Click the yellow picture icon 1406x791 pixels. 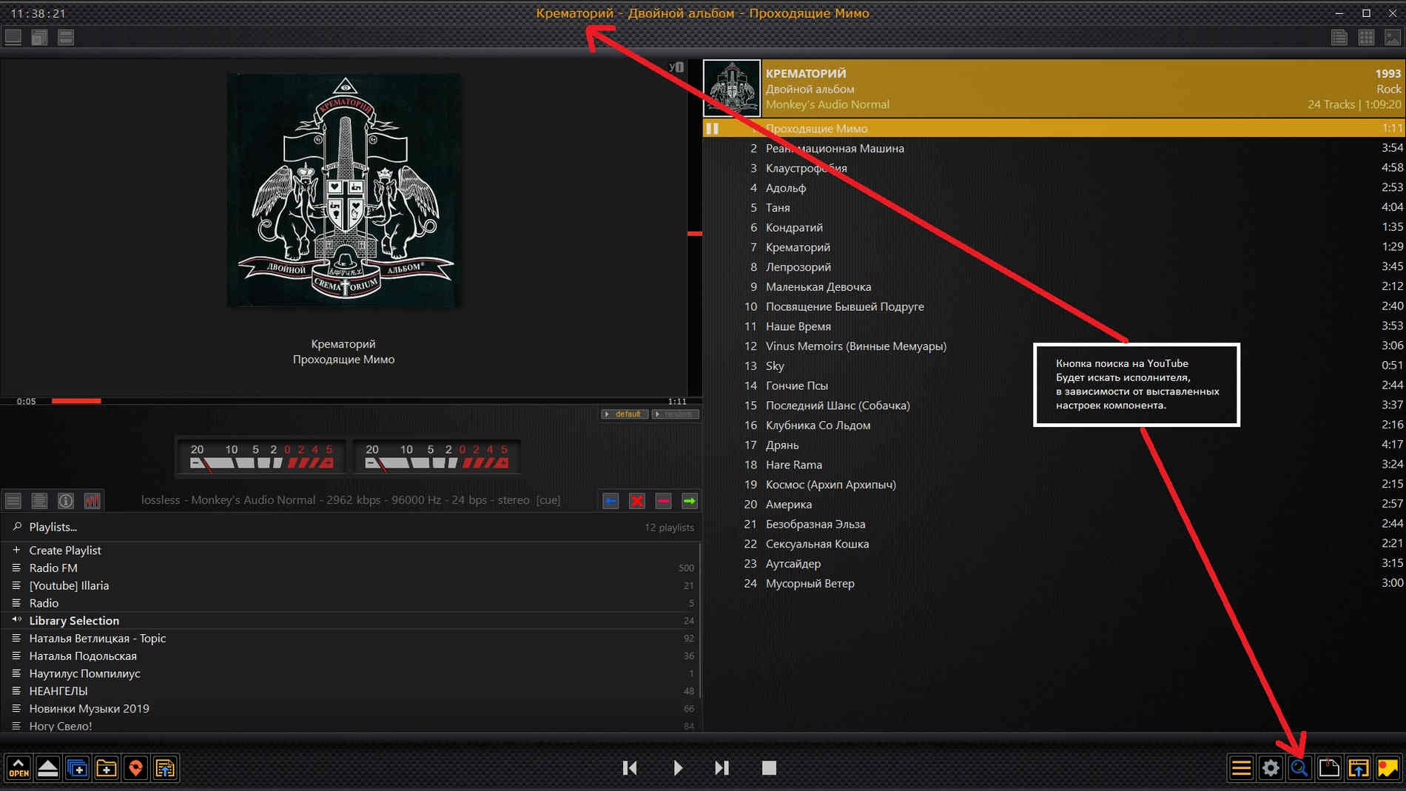pos(1387,768)
